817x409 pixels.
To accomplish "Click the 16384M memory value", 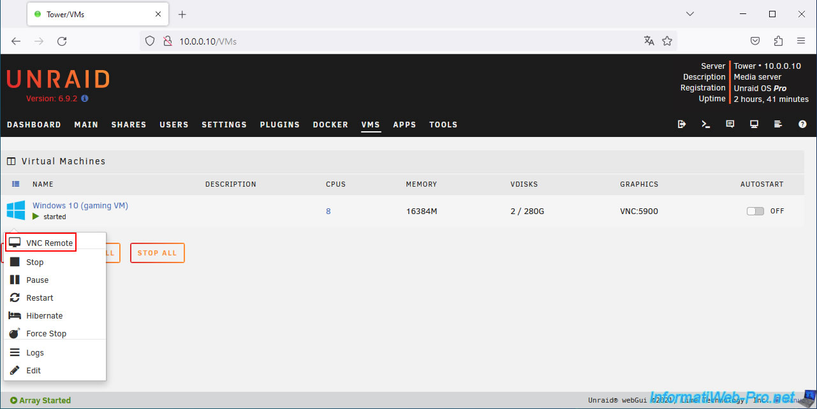I will [422, 211].
